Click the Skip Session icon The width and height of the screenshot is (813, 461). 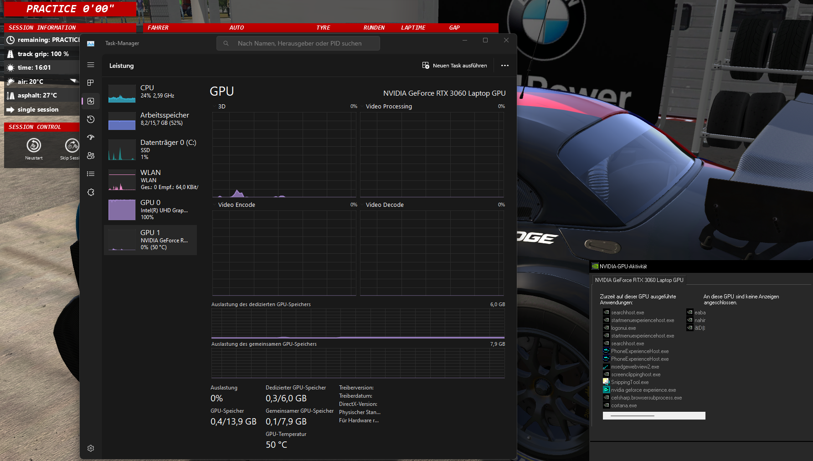click(x=72, y=146)
